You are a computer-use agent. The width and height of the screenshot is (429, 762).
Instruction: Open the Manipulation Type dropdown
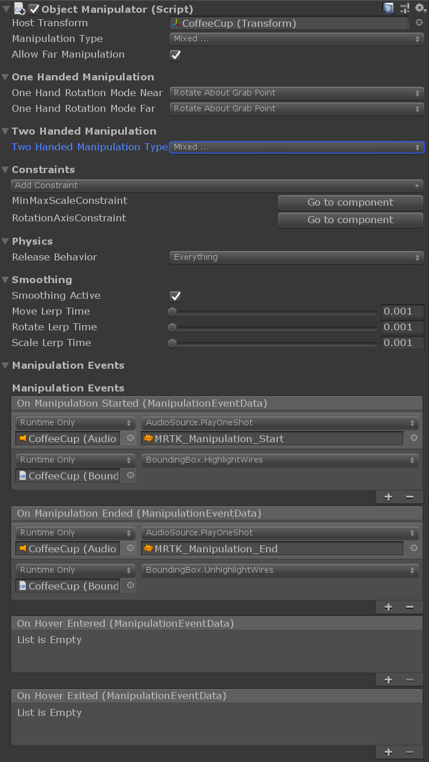point(297,39)
